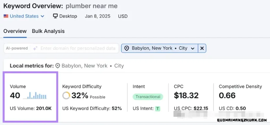Click the AI sparkle icon in domain field
The image size is (270, 125).
tap(35, 48)
